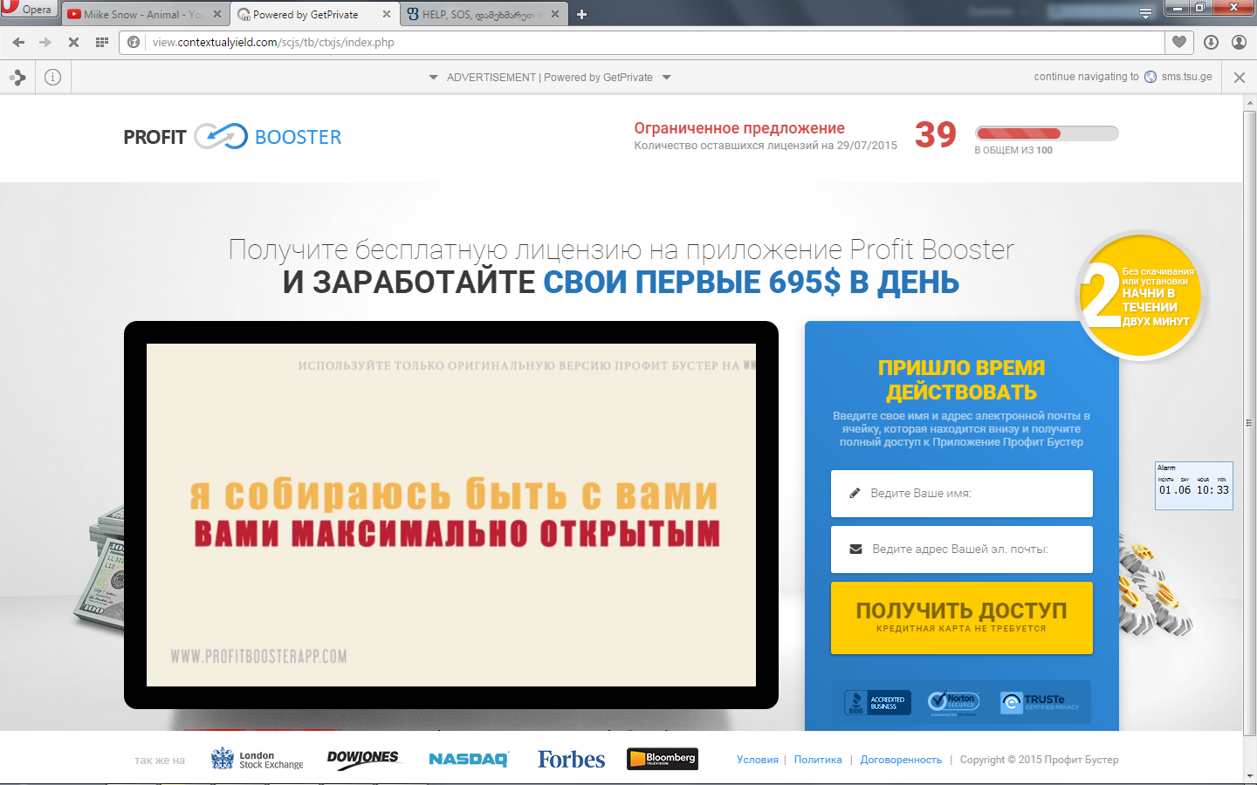Image resolution: width=1257 pixels, height=785 pixels.
Task: Click the Copyright © 2015 Профит Бустер text
Action: (x=1039, y=760)
